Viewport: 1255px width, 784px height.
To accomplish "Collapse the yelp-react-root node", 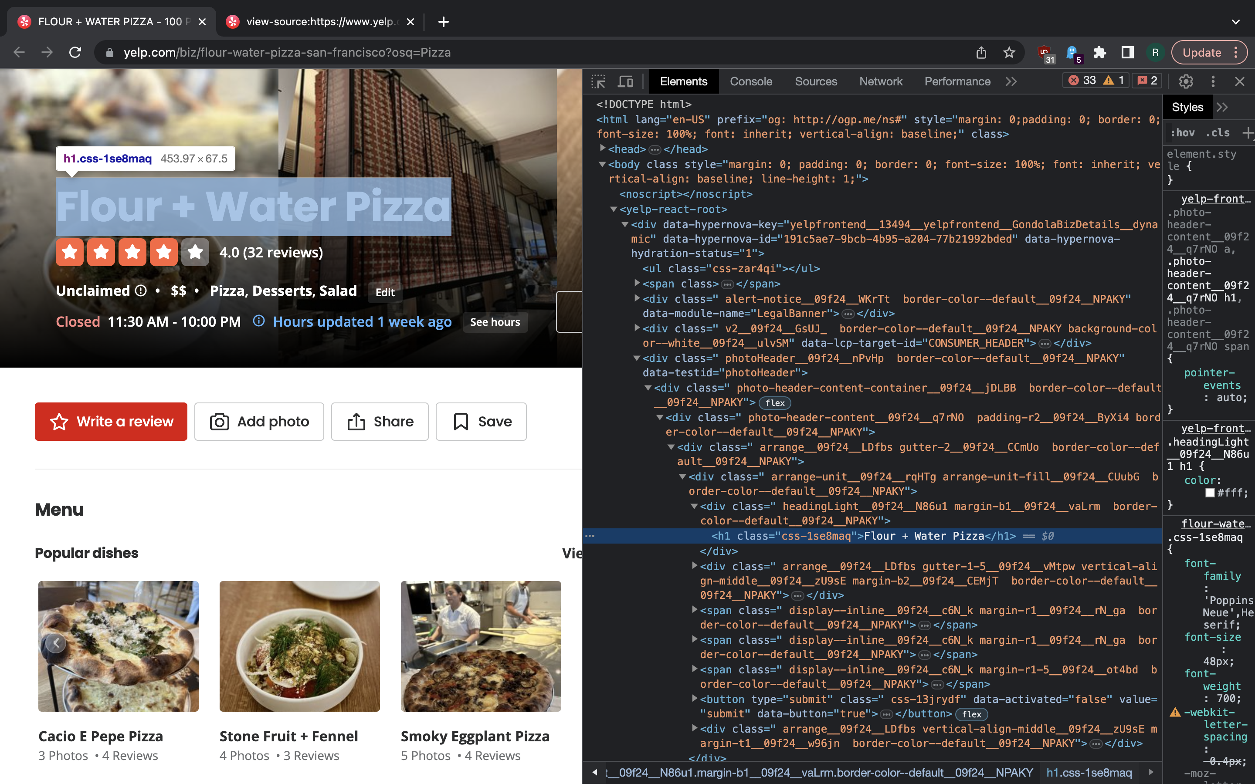I will click(x=614, y=210).
